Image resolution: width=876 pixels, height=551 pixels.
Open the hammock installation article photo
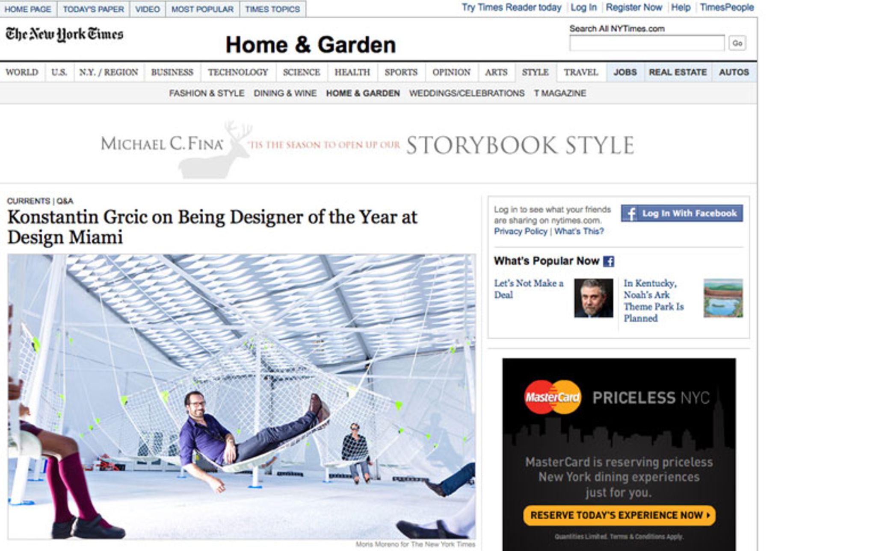point(242,397)
